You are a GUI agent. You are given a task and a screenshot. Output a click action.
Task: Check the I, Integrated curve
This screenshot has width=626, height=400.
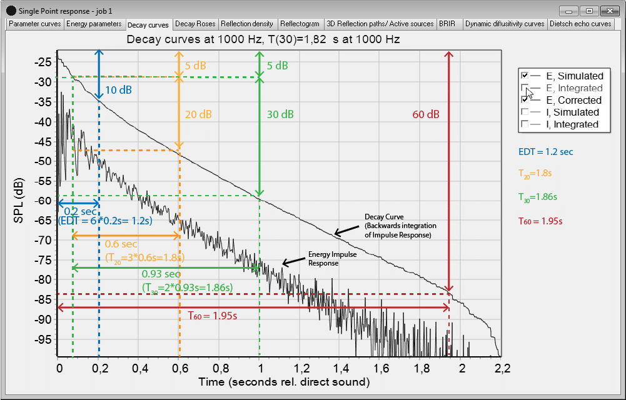pyautogui.click(x=525, y=124)
